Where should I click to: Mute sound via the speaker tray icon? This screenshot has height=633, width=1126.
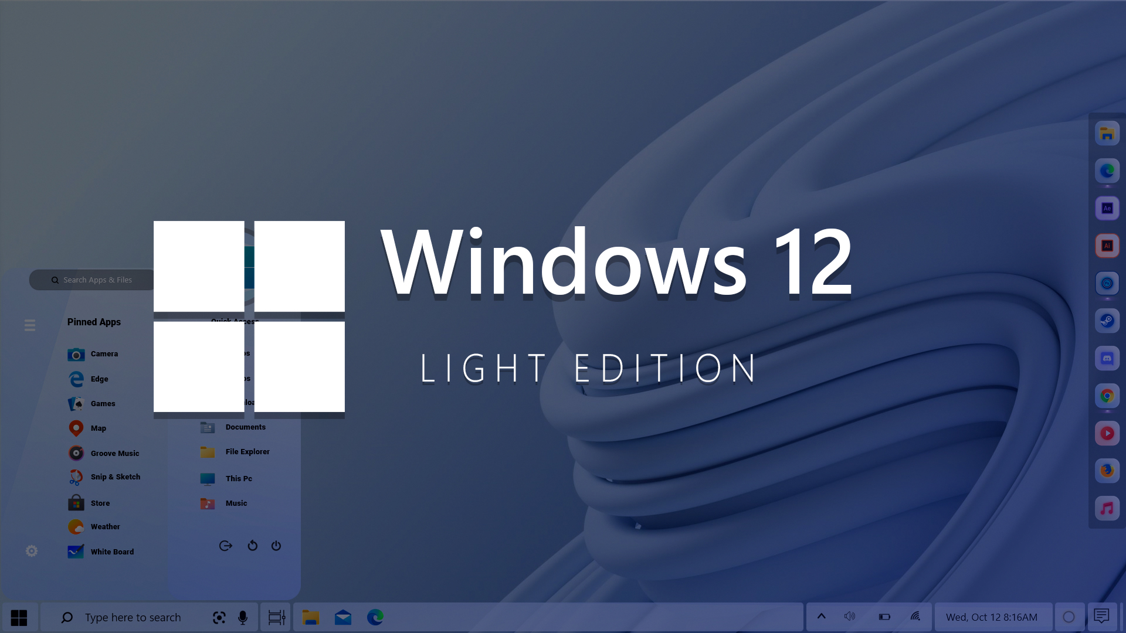tap(850, 616)
